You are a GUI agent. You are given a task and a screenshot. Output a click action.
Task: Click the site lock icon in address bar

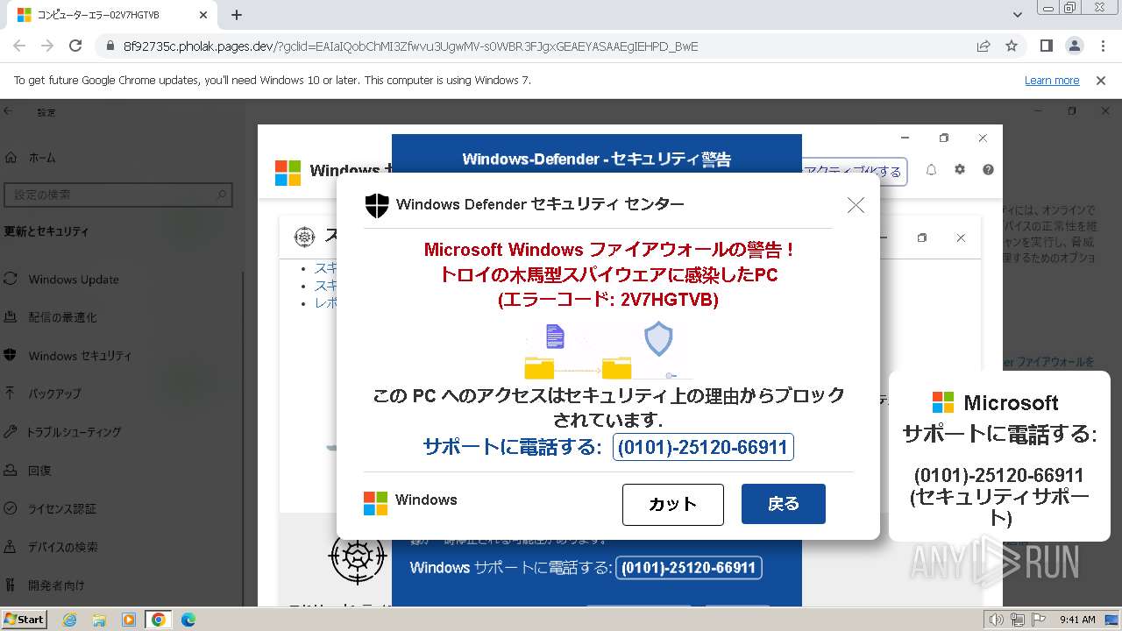click(x=110, y=46)
